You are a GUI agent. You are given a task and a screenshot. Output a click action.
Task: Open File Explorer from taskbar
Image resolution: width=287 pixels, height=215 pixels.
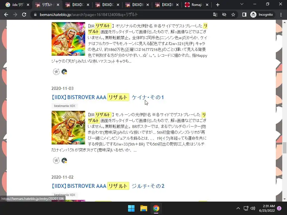tap(144, 208)
